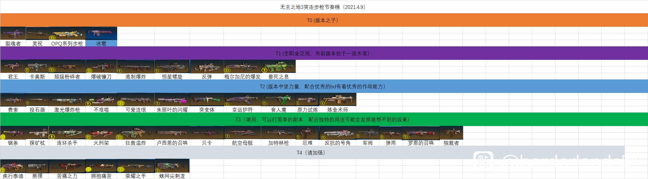Screen dimensions: 648x179
Task: Click the green 垂死之息 gun image
Action: coord(278,66)
